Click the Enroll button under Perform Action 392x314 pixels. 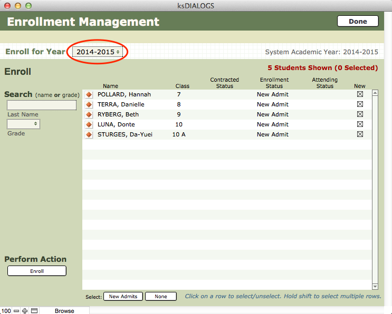[x=37, y=271]
